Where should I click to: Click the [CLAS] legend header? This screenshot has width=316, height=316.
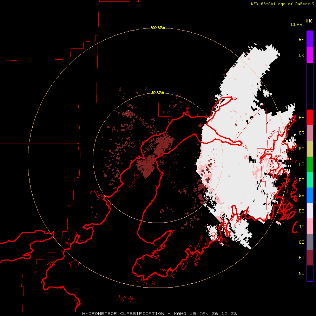tap(297, 24)
